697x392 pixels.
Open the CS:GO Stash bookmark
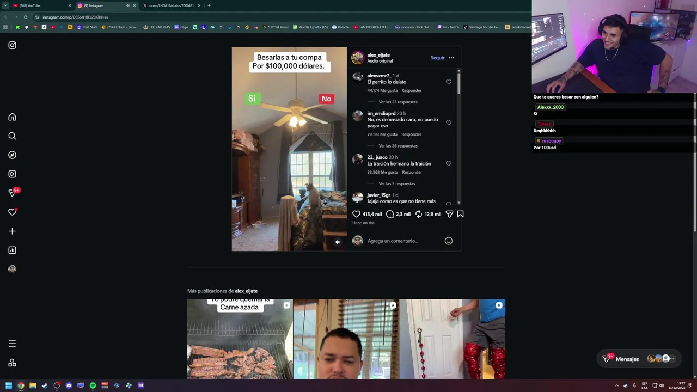(x=120, y=27)
